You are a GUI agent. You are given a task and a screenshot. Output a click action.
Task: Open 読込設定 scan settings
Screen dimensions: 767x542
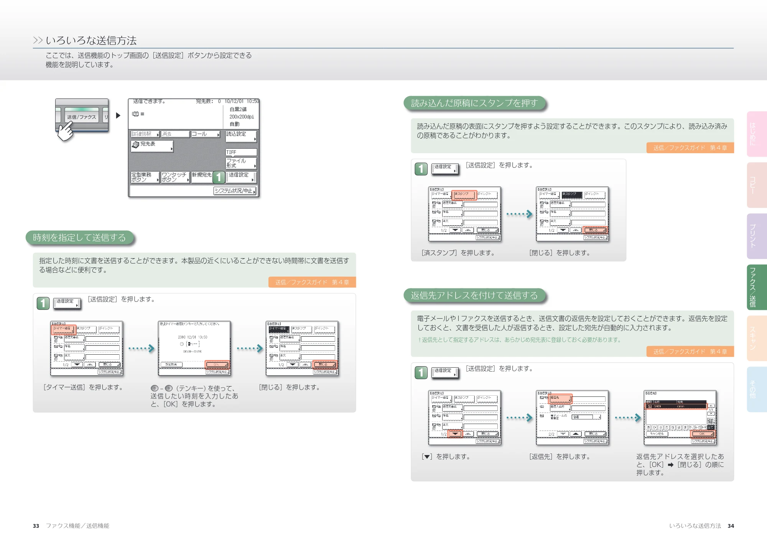[x=241, y=136]
